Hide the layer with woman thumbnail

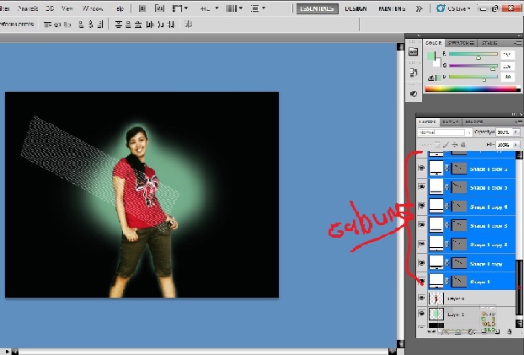pyautogui.click(x=422, y=298)
